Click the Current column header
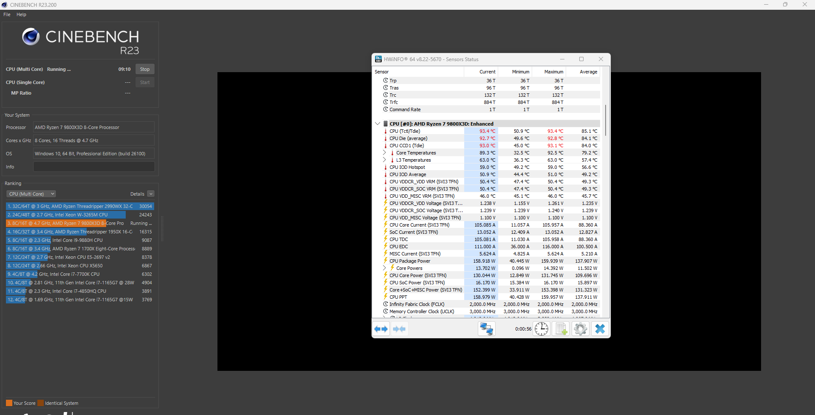This screenshot has width=815, height=415. tap(481, 72)
